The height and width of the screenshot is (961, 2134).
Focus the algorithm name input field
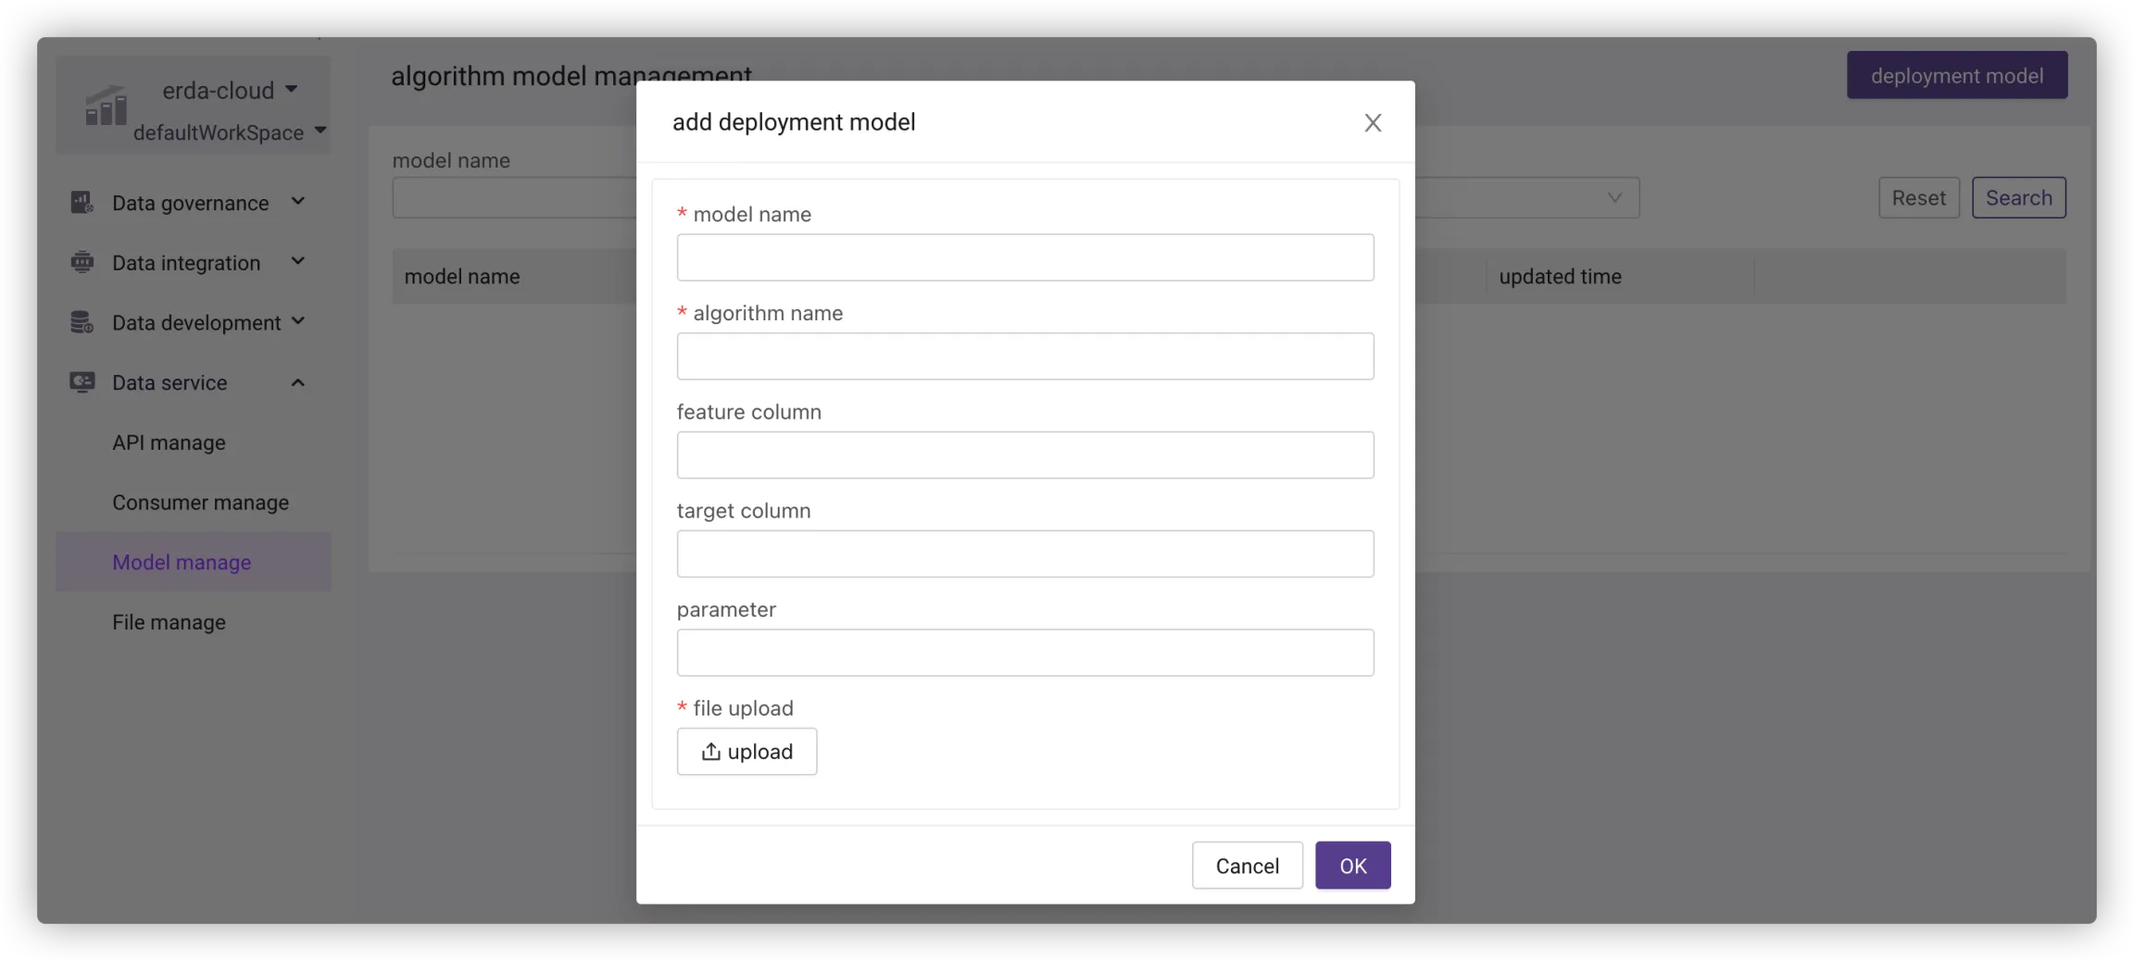coord(1024,356)
